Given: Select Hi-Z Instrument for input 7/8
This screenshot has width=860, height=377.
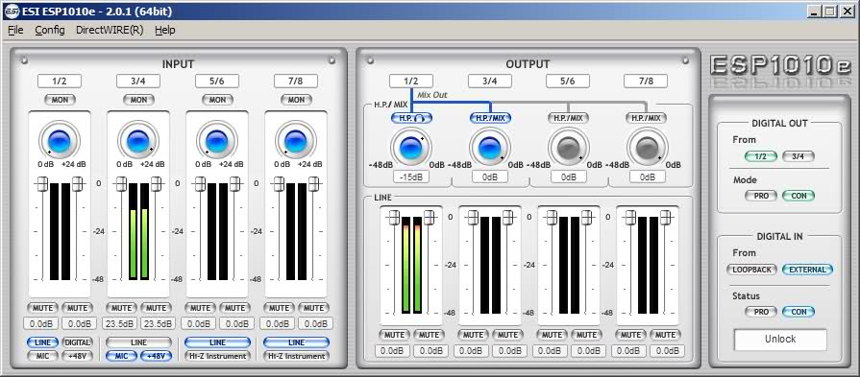Looking at the screenshot, I should pyautogui.click(x=296, y=356).
